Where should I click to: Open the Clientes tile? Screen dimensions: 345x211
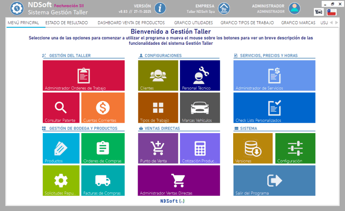coord(158,75)
